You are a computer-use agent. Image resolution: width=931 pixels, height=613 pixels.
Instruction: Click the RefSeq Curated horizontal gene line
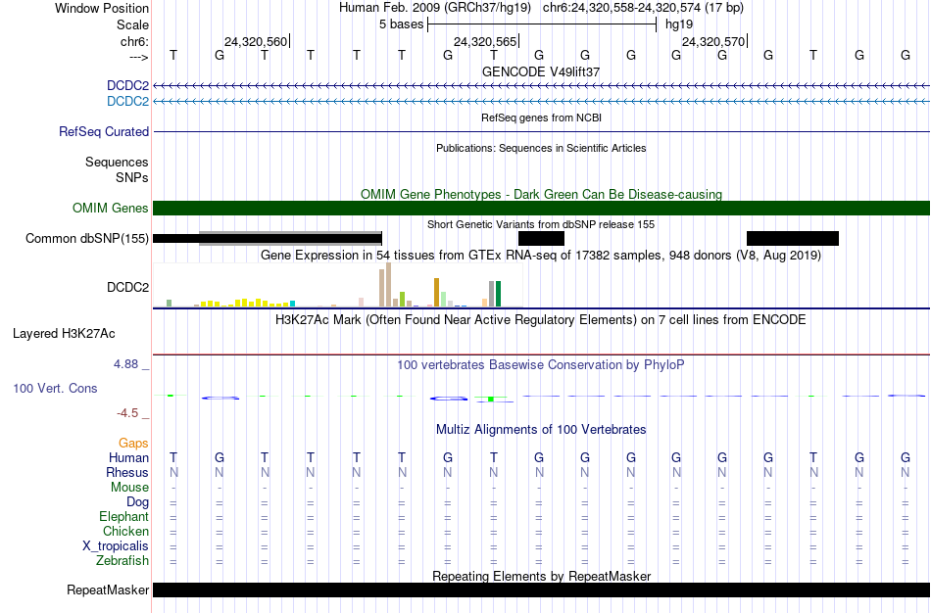(x=541, y=132)
